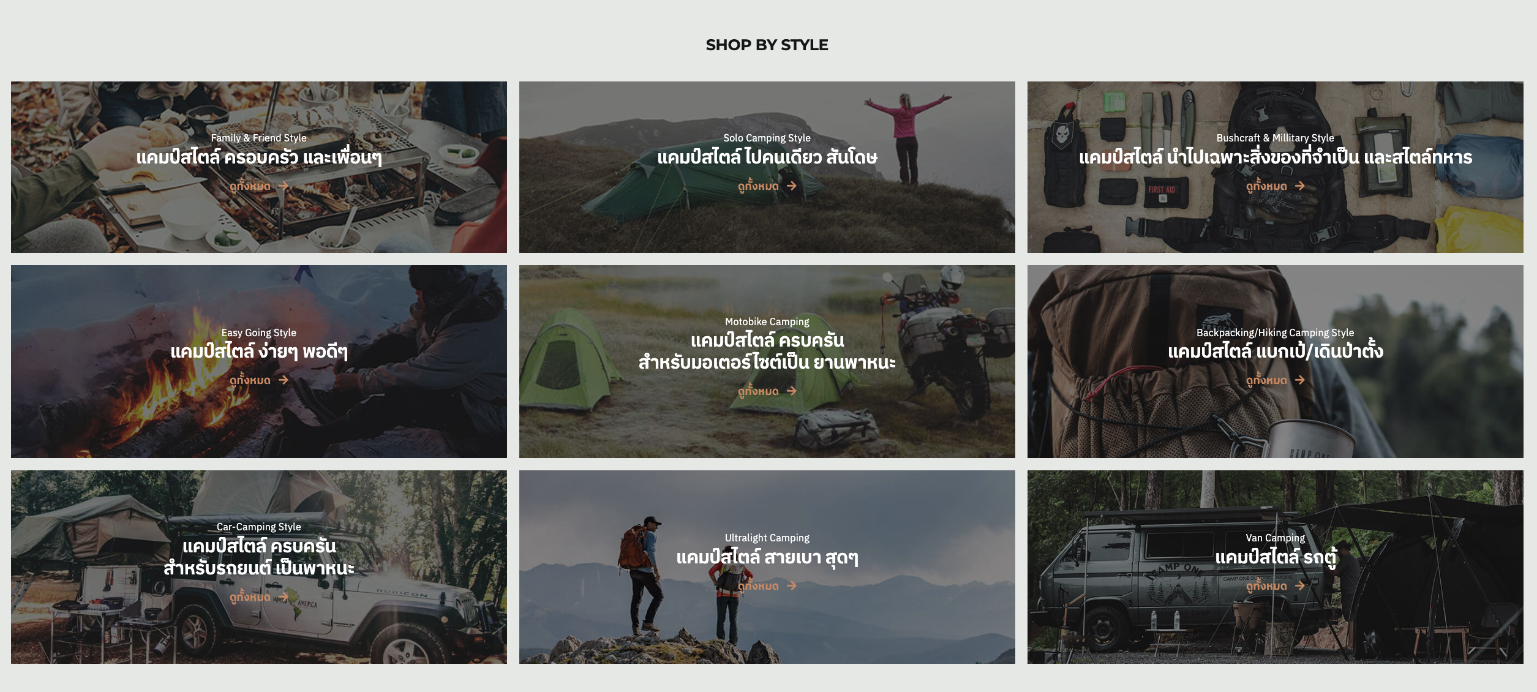Select the Family & Friend Style heading
Screen dimensions: 1537x692
259,138
